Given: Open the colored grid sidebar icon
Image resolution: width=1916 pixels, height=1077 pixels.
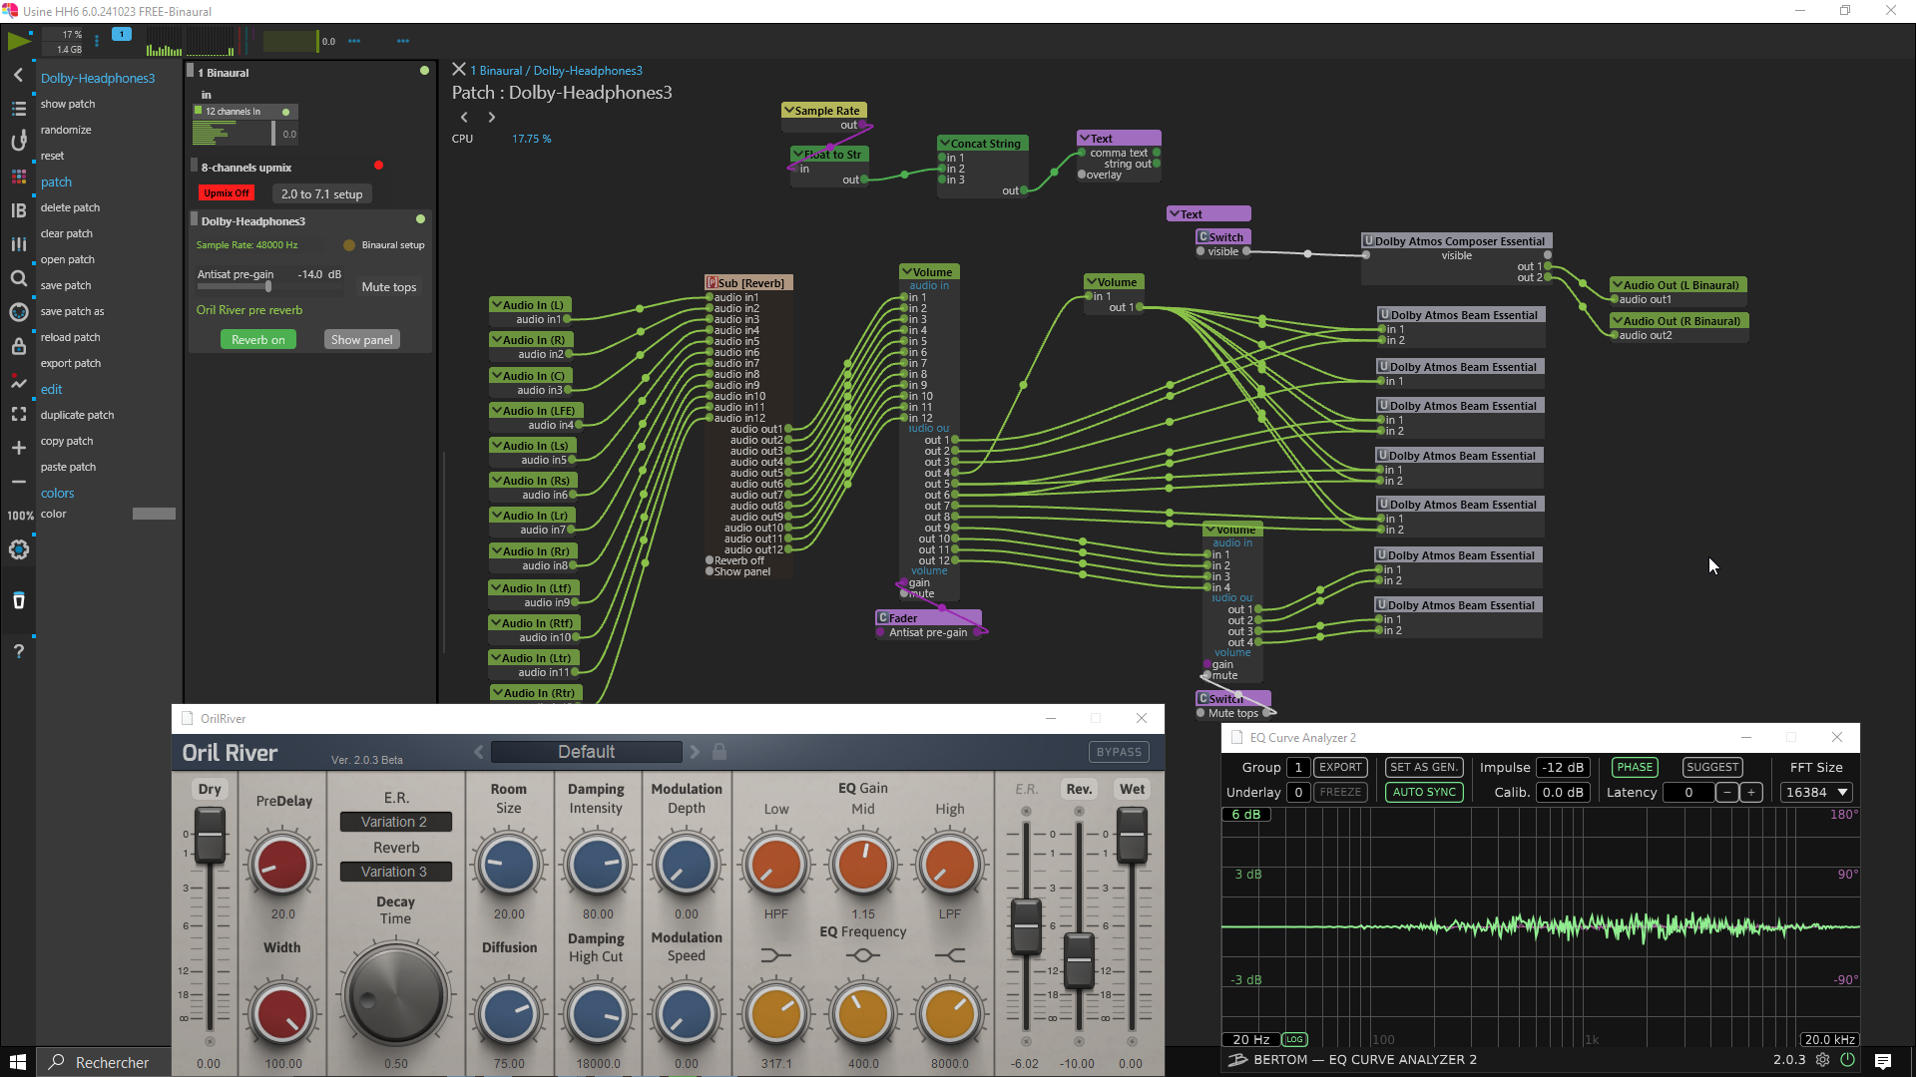Looking at the screenshot, I should pos(18,177).
